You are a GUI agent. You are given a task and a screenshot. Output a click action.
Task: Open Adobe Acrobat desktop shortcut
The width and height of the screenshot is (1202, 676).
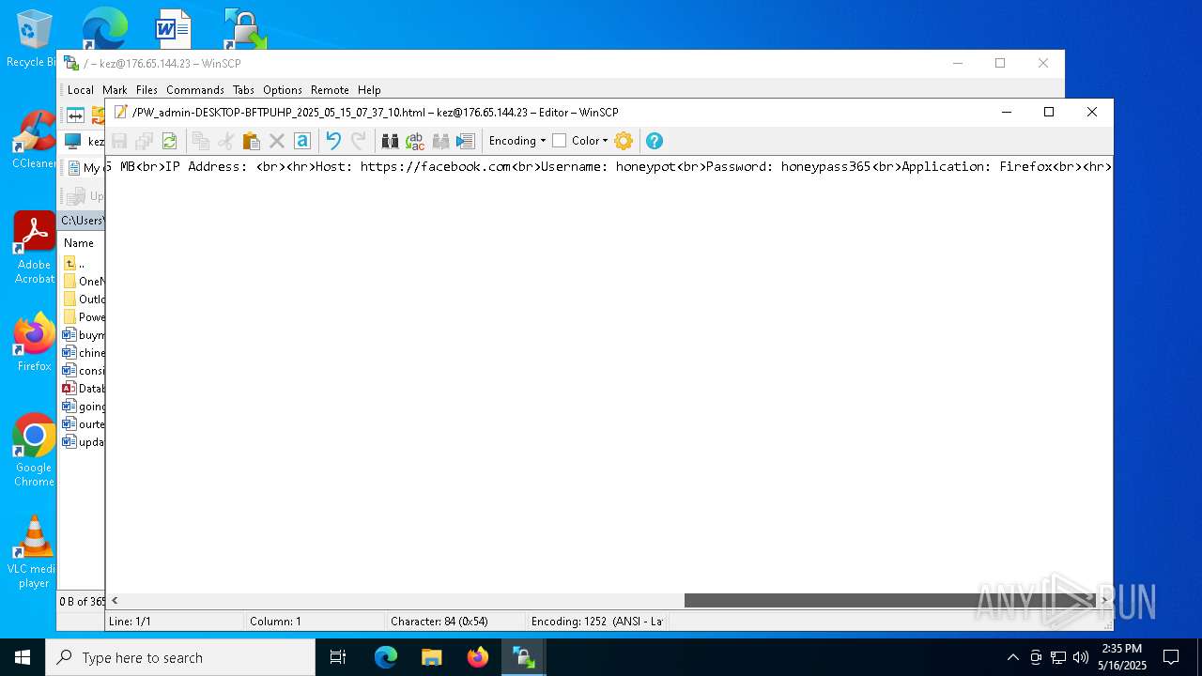click(34, 248)
